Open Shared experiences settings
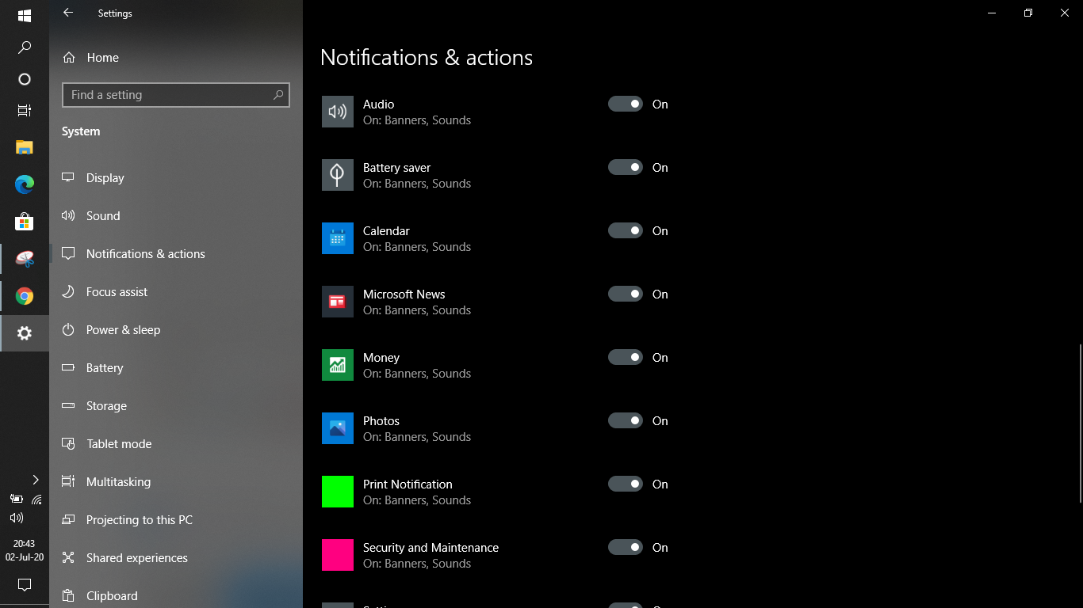Screen dimensions: 1083x608 point(176,558)
